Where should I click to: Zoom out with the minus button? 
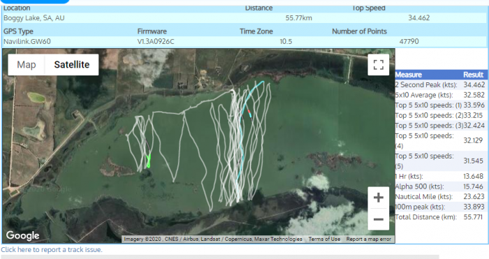(379, 219)
